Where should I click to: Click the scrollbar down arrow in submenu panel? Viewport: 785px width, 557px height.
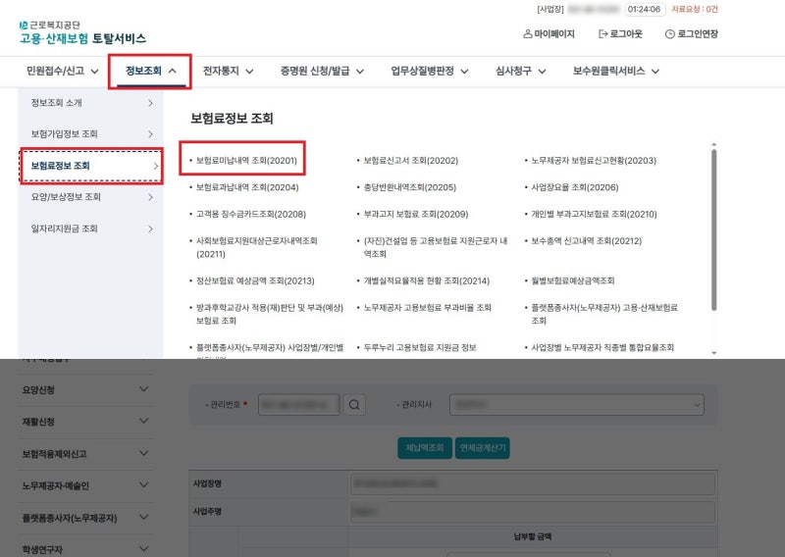coord(714,353)
